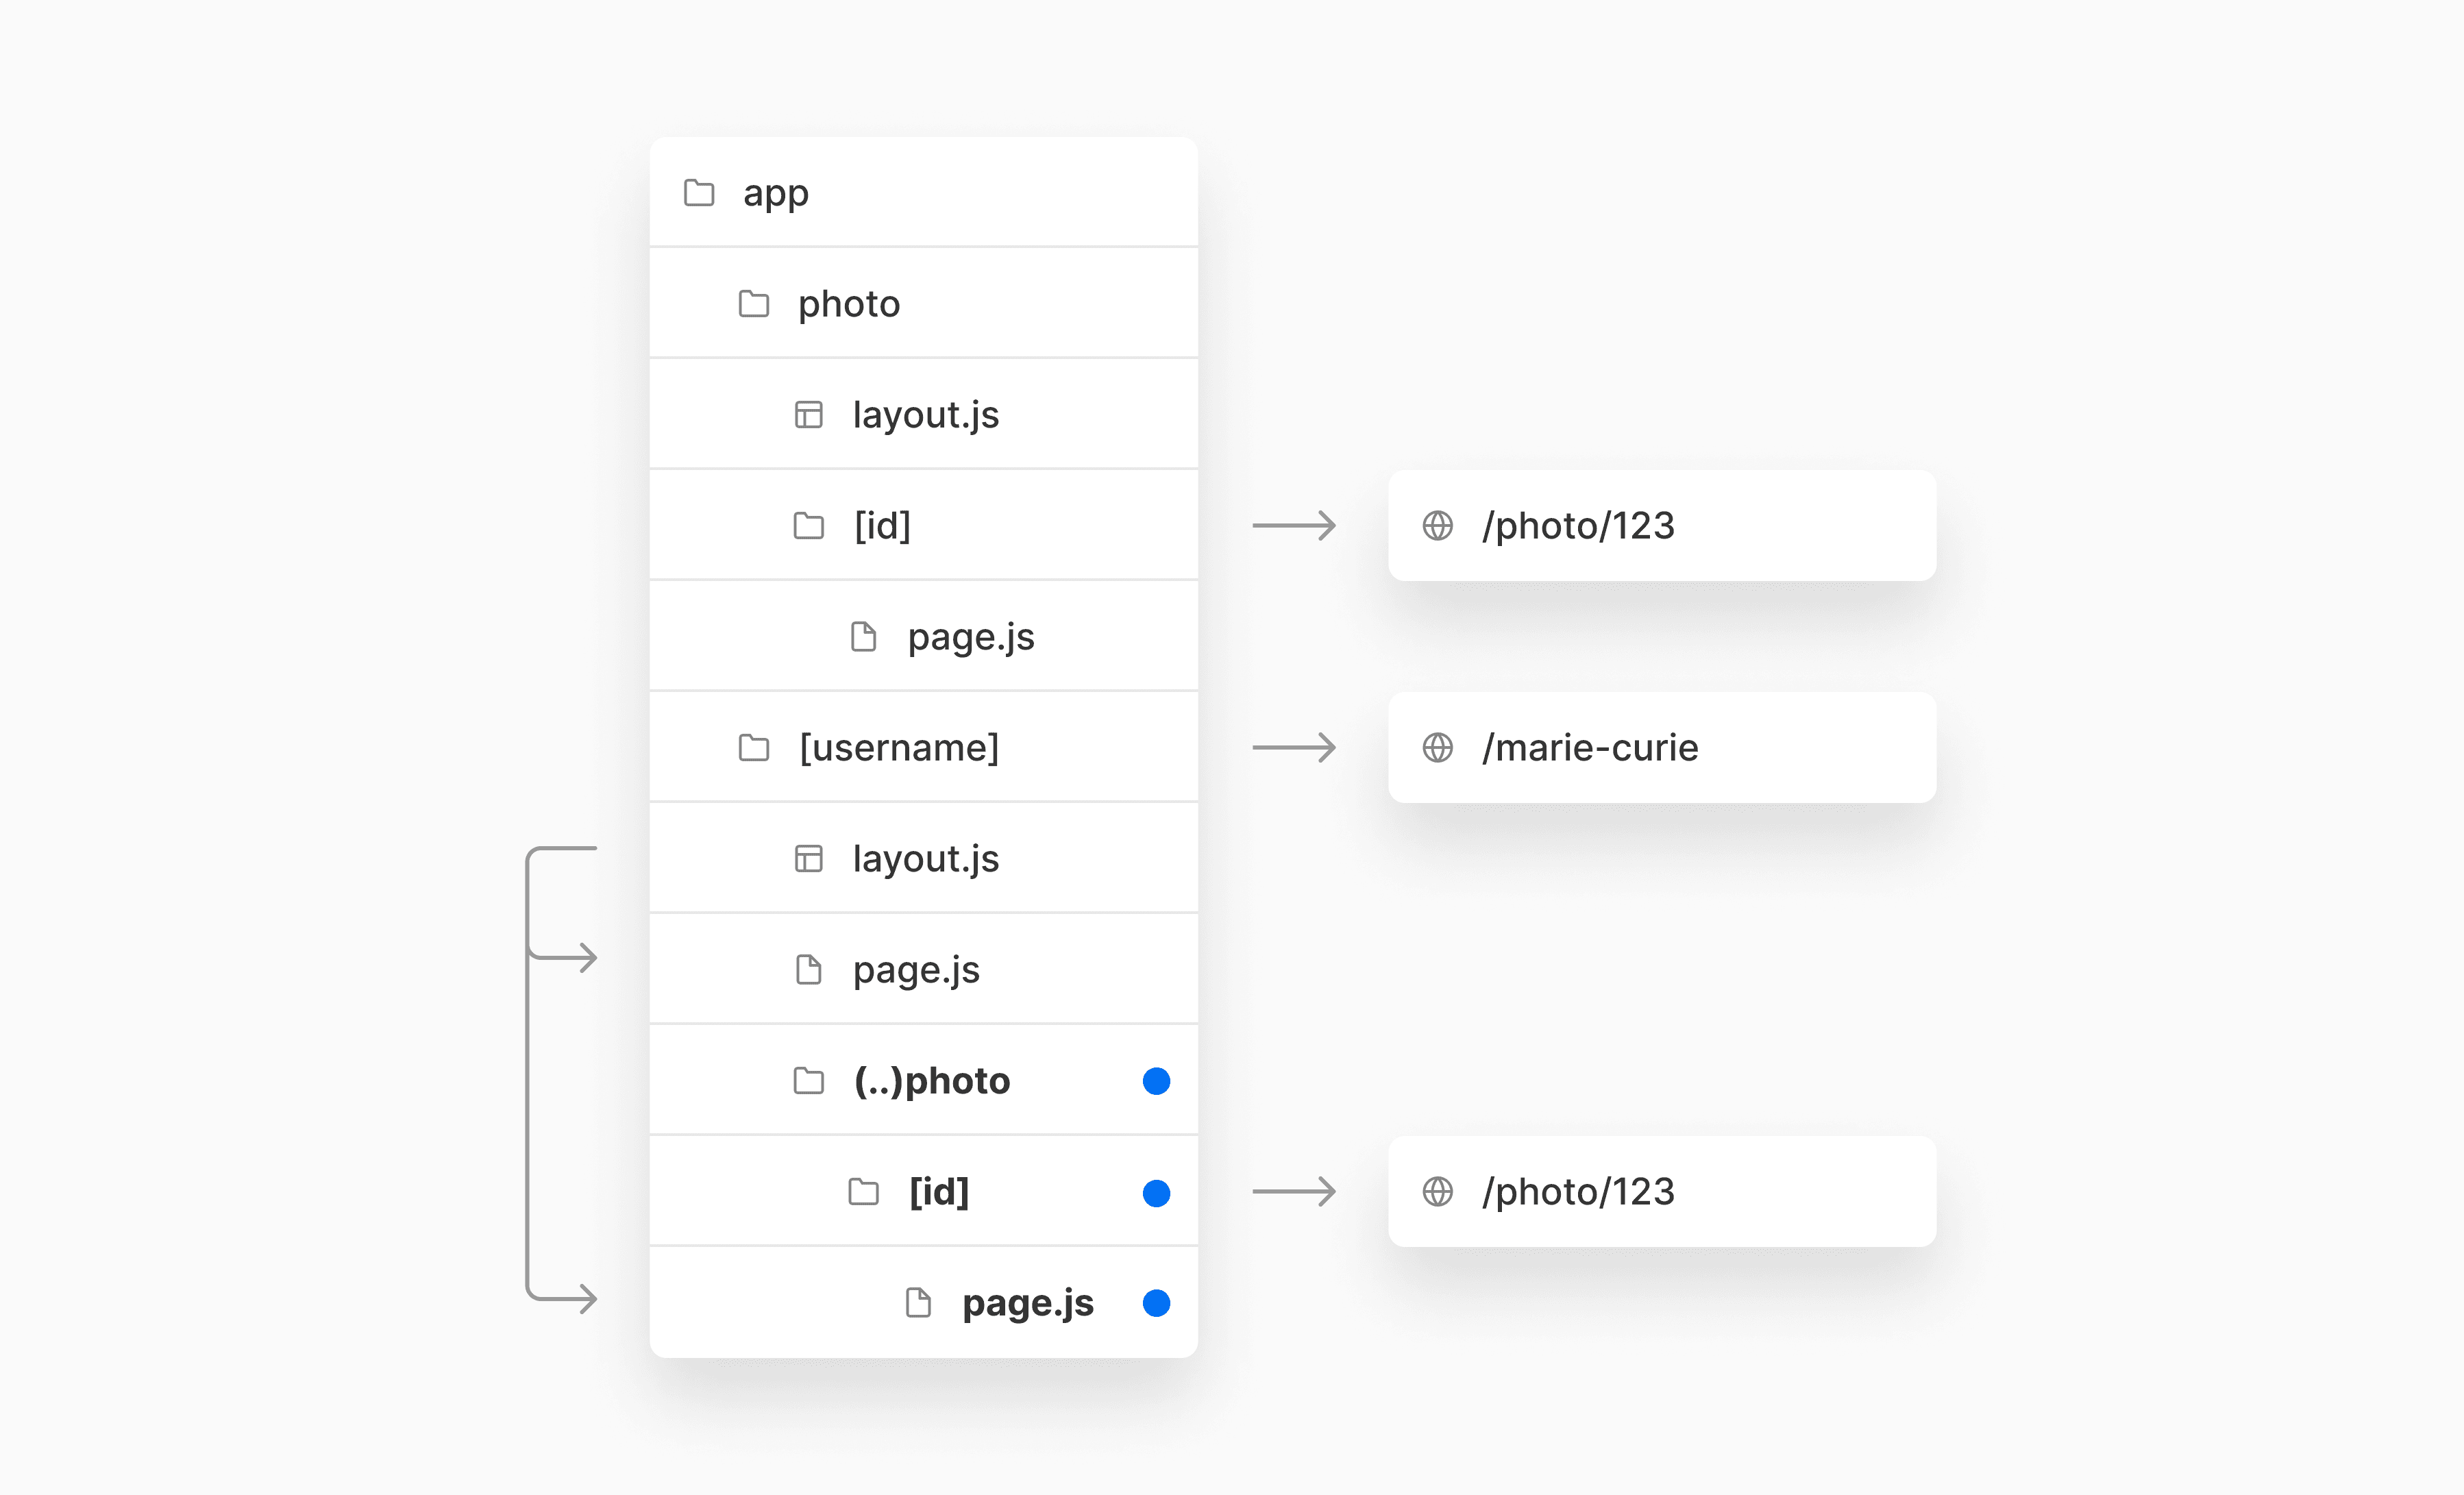Click the app folder icon
Screen dimensions: 2464x1495
(x=699, y=192)
